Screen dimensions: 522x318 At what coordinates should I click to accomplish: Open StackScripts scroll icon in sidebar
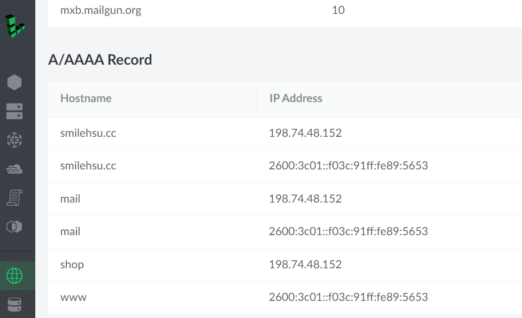pyautogui.click(x=14, y=198)
